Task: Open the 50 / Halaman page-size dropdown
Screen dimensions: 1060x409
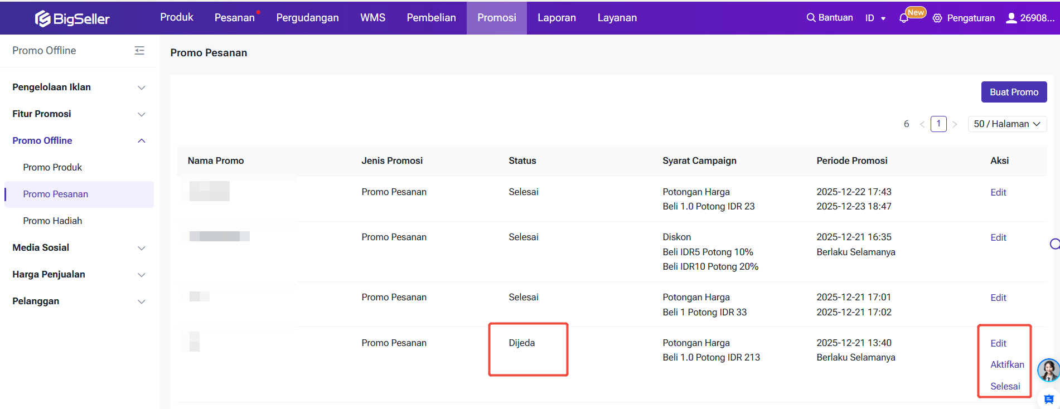Action: pyautogui.click(x=1007, y=124)
